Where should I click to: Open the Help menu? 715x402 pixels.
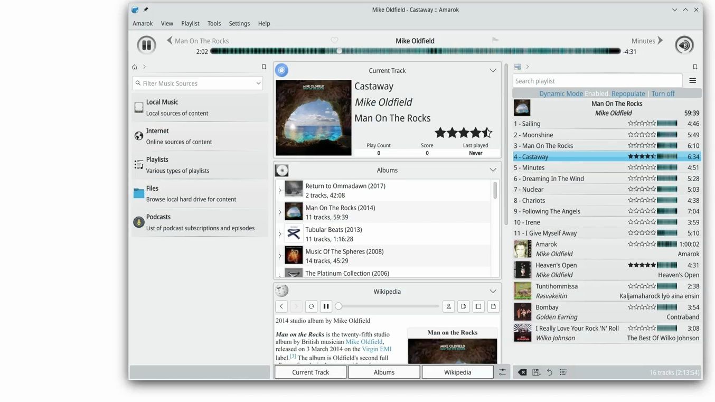tap(264, 23)
